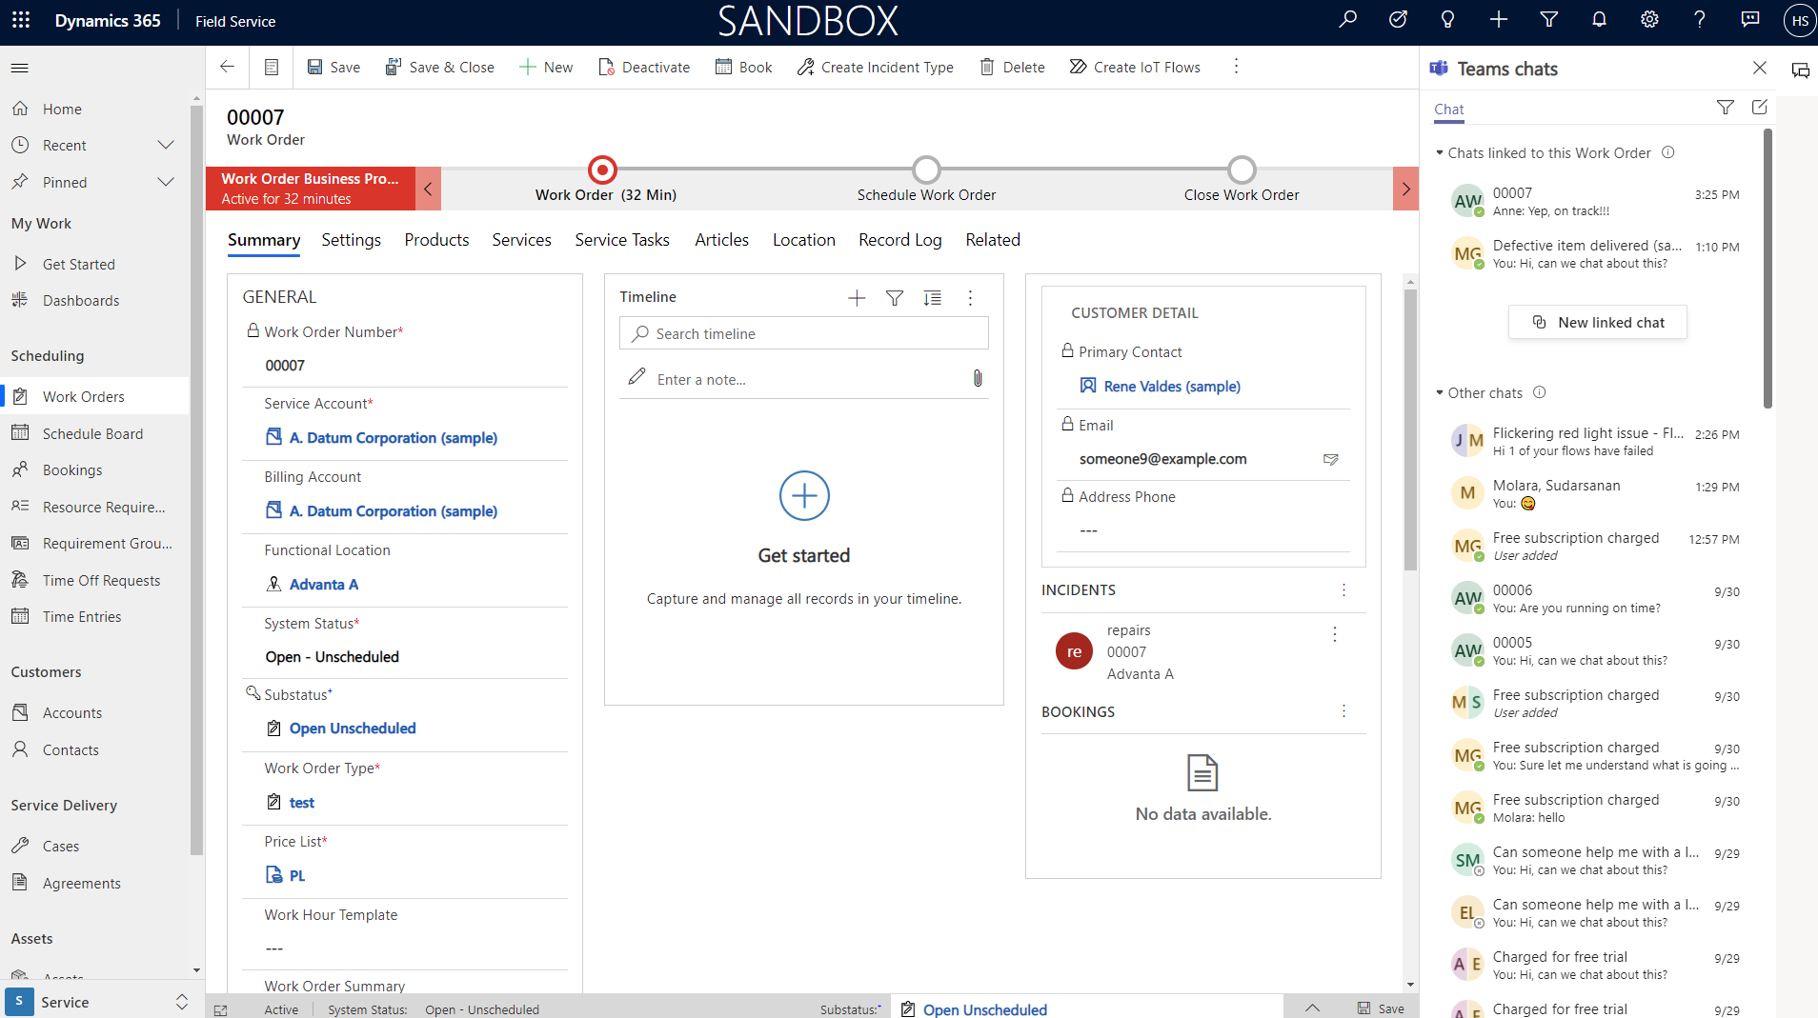1818x1018 pixels.
Task: Select the Schedule Work Order stage circle
Action: [x=925, y=170]
